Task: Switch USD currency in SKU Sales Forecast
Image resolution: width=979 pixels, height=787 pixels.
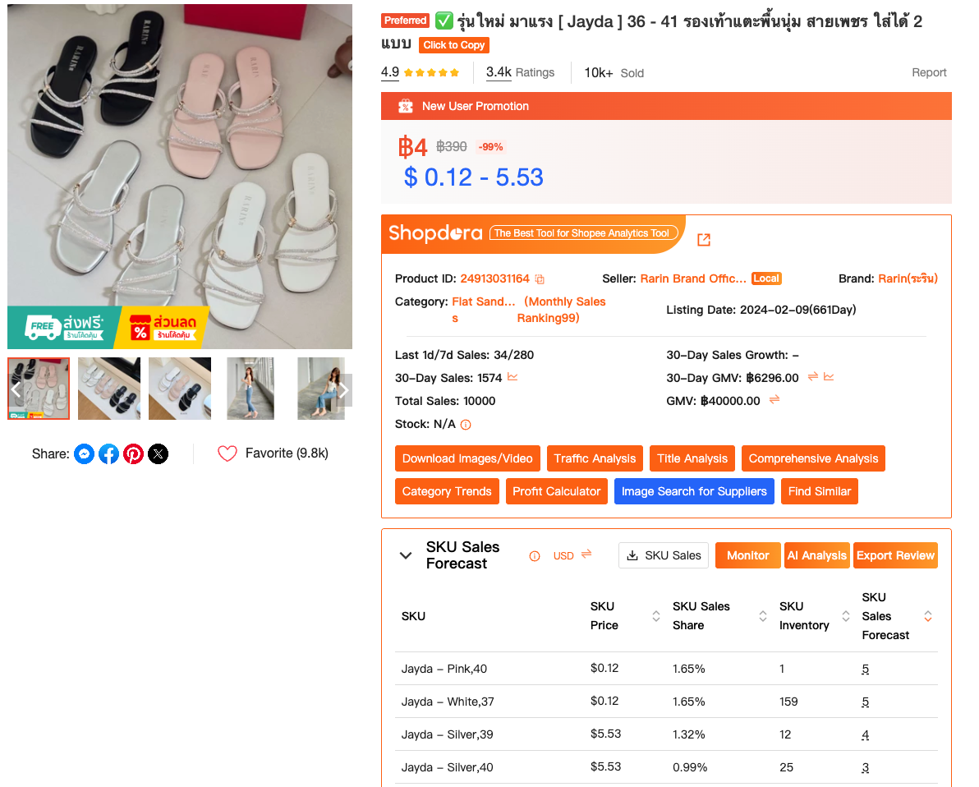Action: [586, 555]
